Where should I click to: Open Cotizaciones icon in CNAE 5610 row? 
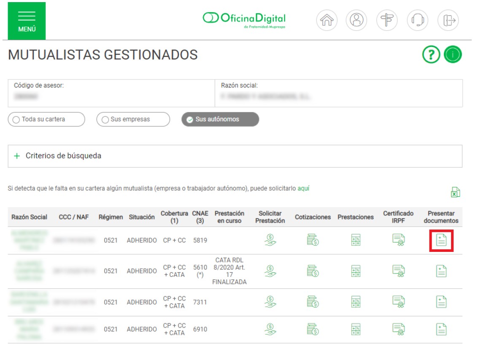[x=313, y=271]
